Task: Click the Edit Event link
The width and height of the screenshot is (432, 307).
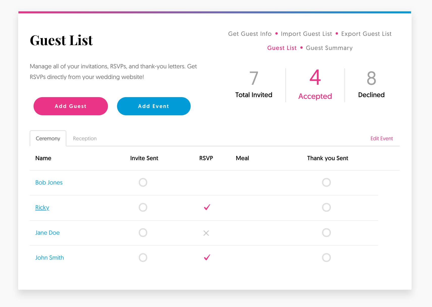Action: click(382, 138)
